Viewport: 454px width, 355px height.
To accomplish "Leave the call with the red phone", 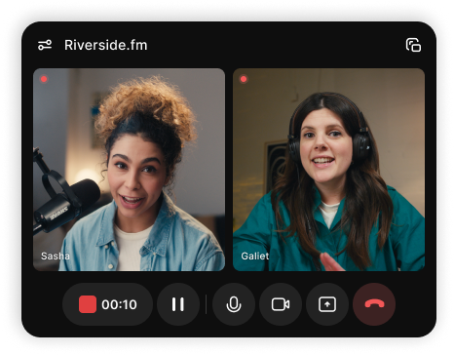I will pos(374,304).
